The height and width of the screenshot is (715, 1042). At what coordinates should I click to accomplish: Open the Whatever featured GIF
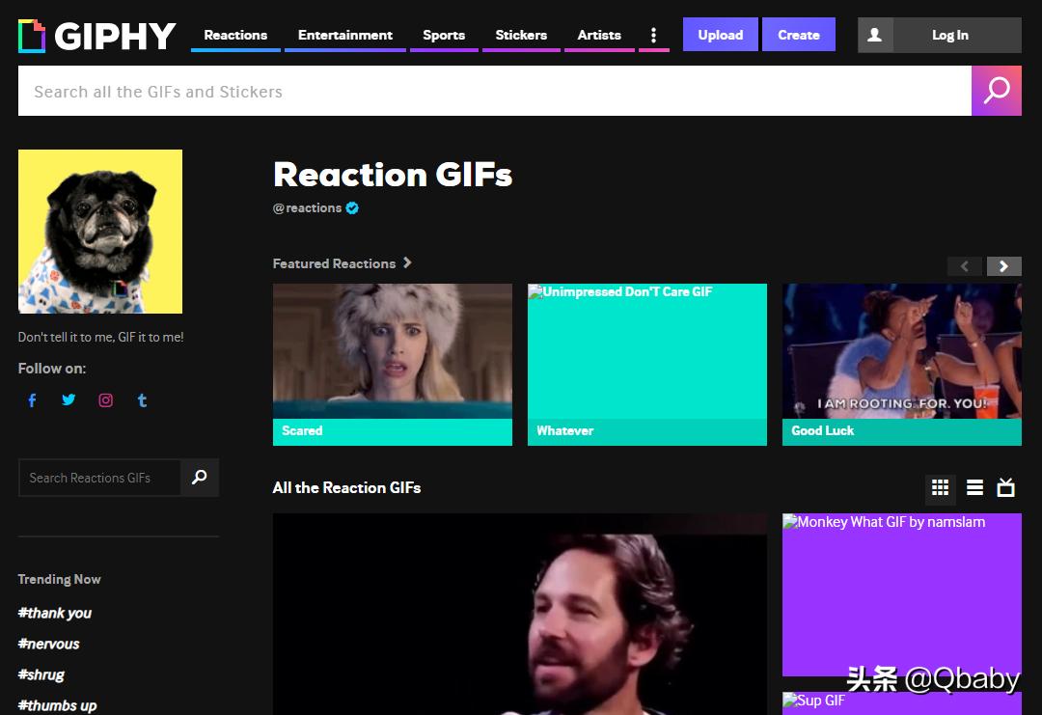coord(647,364)
